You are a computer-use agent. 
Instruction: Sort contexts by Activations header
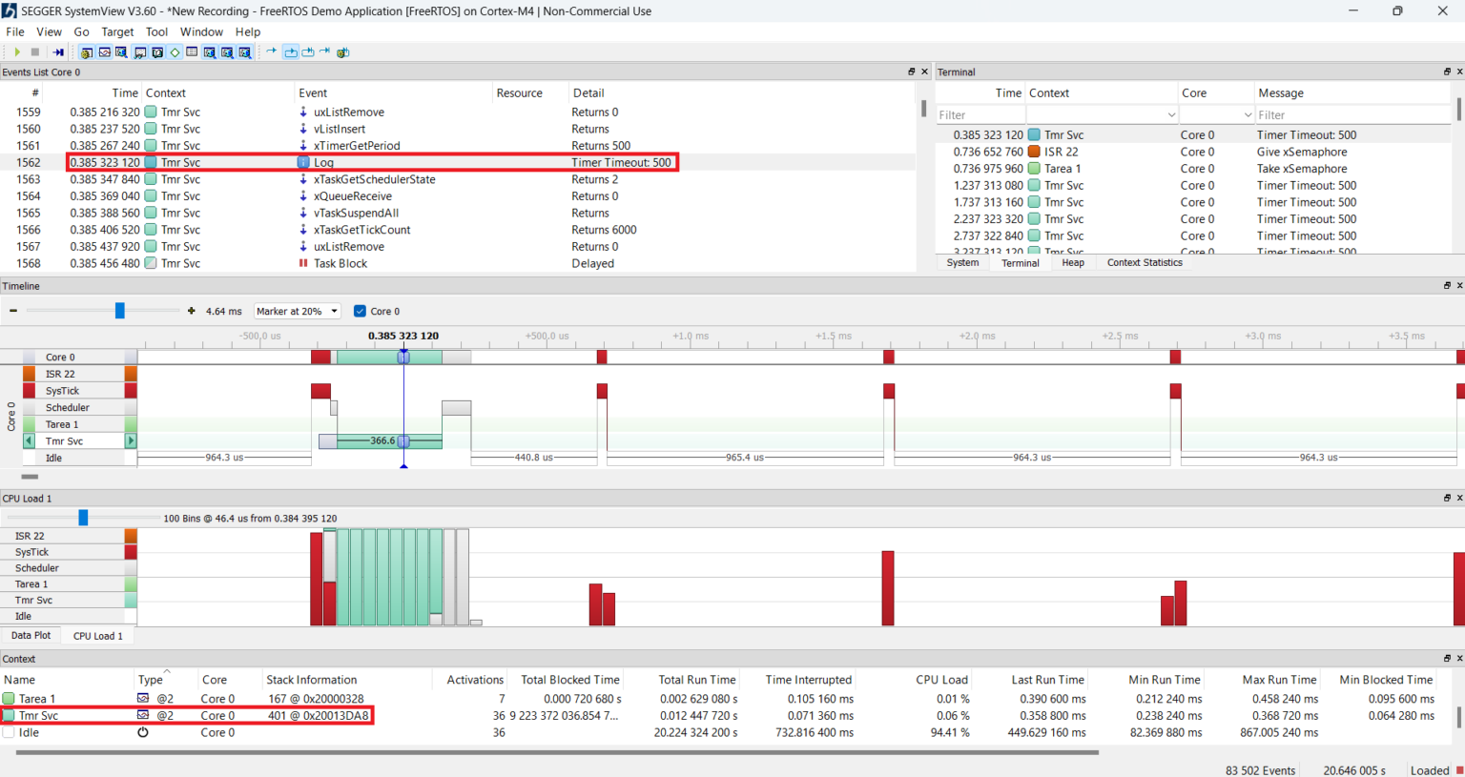(475, 680)
